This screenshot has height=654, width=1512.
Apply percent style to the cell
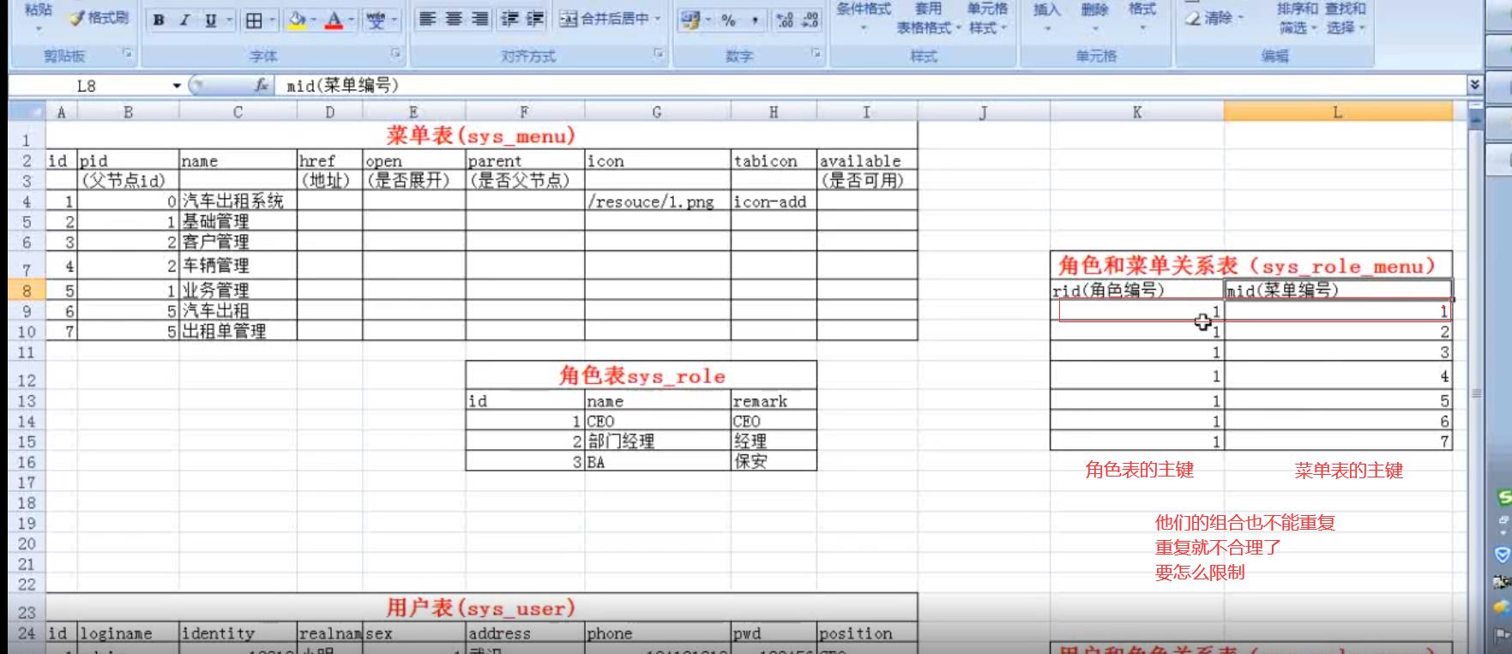point(728,21)
